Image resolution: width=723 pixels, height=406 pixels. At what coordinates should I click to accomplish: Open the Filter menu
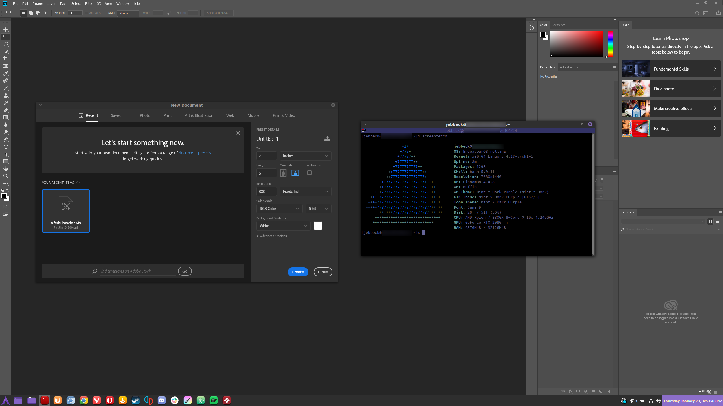[x=89, y=3]
